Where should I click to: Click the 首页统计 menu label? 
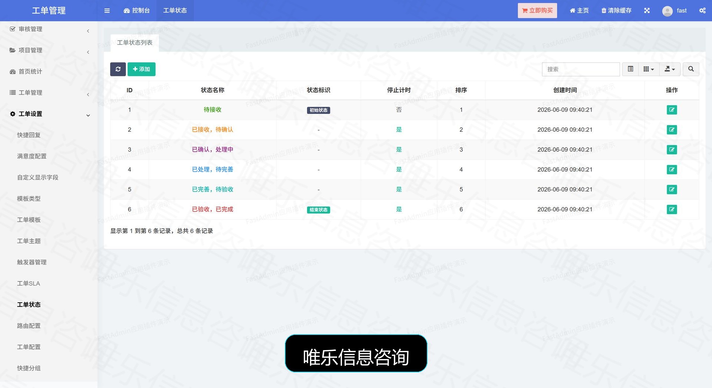point(30,71)
